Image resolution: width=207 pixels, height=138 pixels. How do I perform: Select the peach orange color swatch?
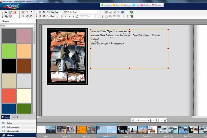[x=24, y=51]
